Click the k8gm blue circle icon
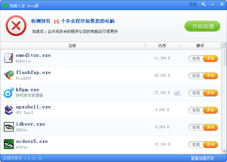The height and width of the screenshot is (162, 227). coord(9,93)
